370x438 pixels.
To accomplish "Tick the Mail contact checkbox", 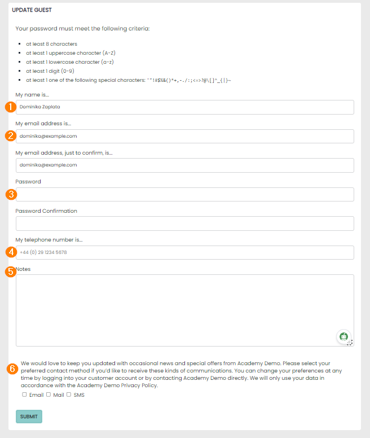I will click(x=49, y=395).
